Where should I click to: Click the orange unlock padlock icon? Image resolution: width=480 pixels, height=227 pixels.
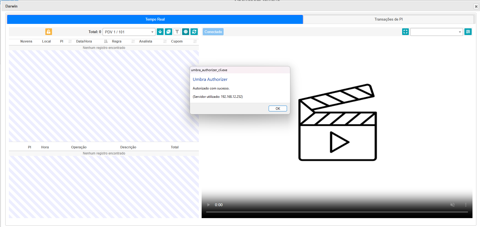click(48, 32)
